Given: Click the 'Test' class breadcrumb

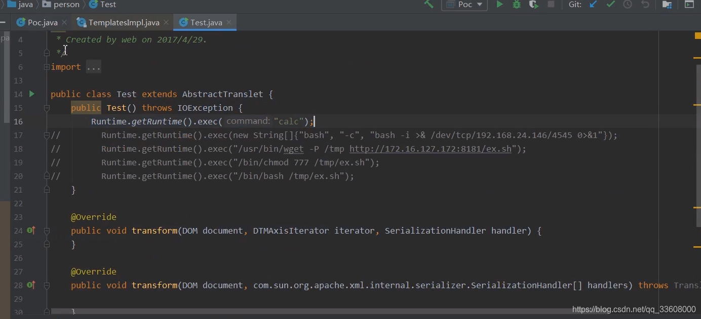Looking at the screenshot, I should coord(102,5).
